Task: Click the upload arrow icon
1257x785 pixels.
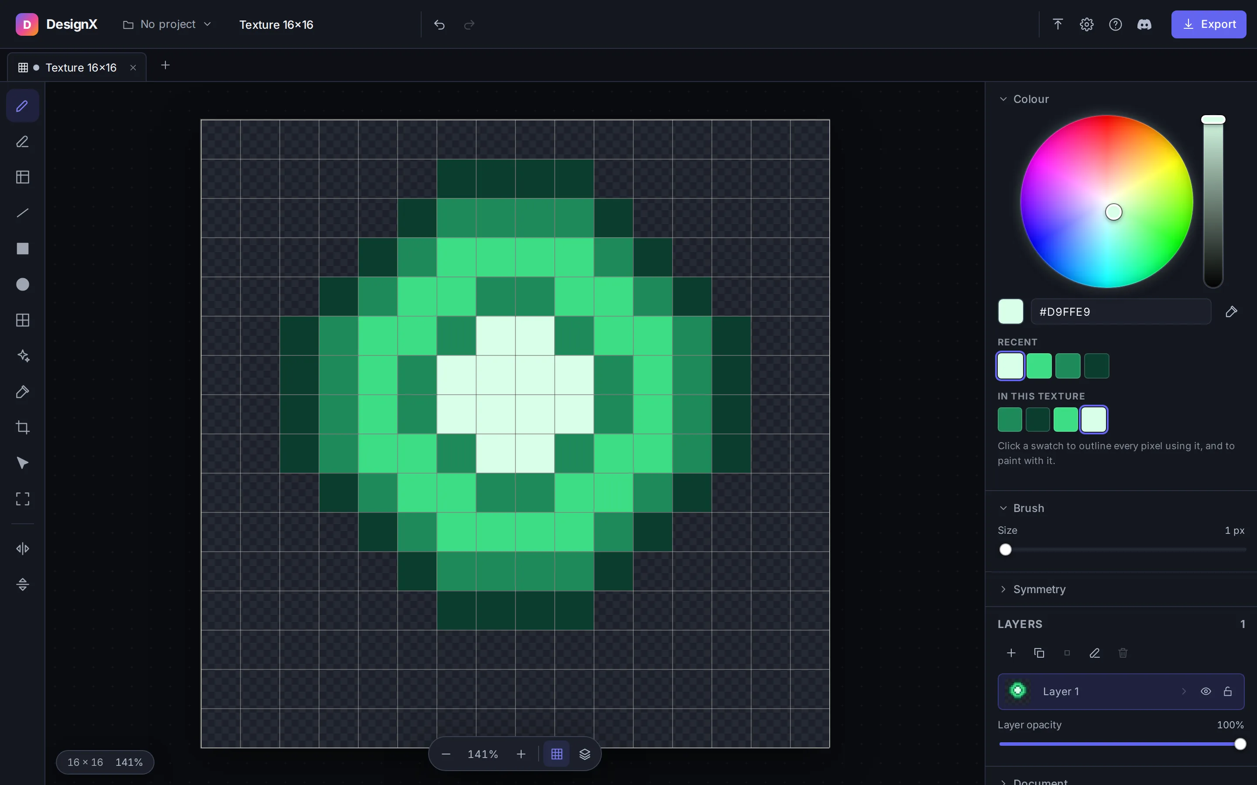Action: click(1058, 24)
